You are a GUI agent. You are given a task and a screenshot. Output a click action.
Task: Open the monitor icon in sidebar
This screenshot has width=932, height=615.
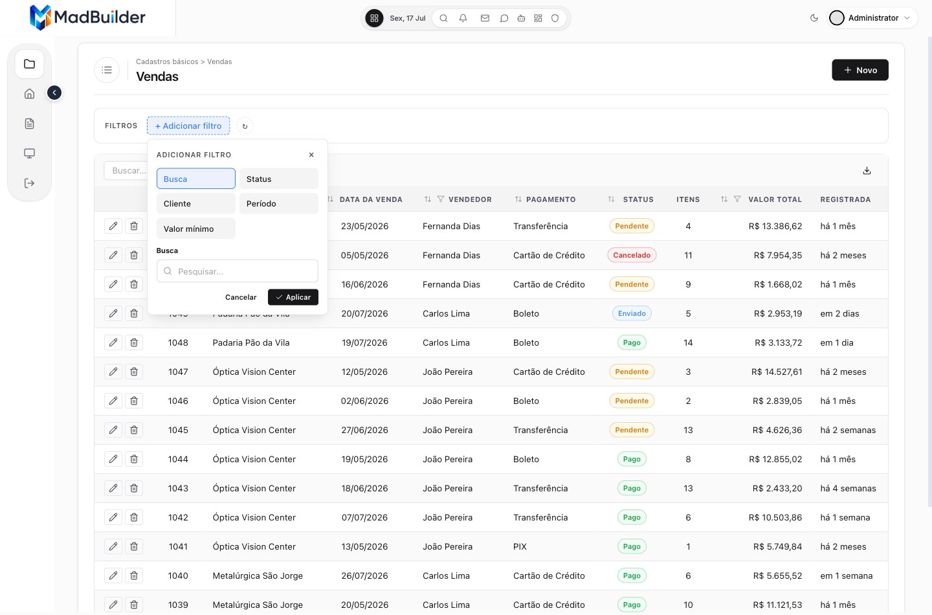(x=29, y=153)
